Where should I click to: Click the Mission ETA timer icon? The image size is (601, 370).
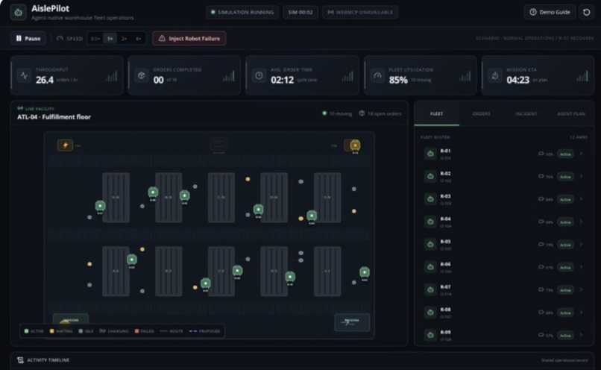pyautogui.click(x=495, y=75)
